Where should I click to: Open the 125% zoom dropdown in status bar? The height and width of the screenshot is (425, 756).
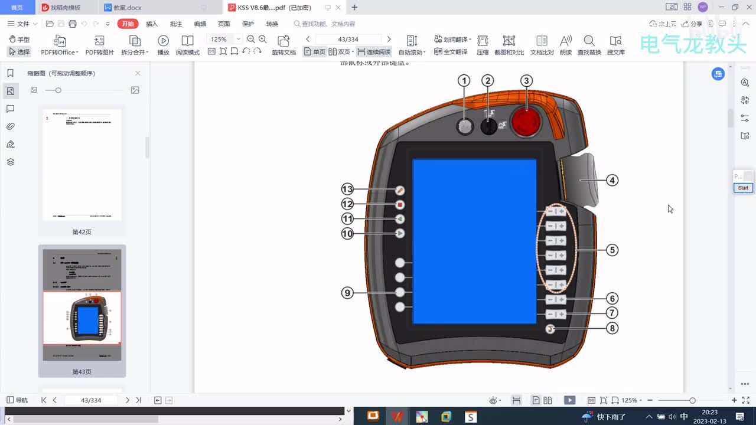632,400
